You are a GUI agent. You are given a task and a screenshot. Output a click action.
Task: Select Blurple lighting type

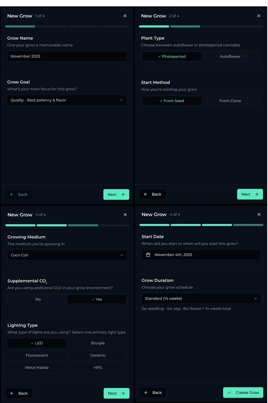(98, 343)
